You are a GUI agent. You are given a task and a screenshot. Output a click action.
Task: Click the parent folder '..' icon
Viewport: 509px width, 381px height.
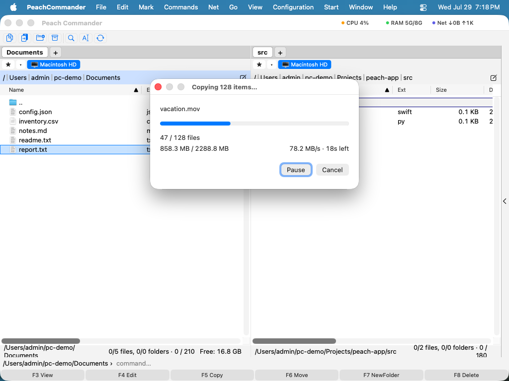pyautogui.click(x=12, y=102)
